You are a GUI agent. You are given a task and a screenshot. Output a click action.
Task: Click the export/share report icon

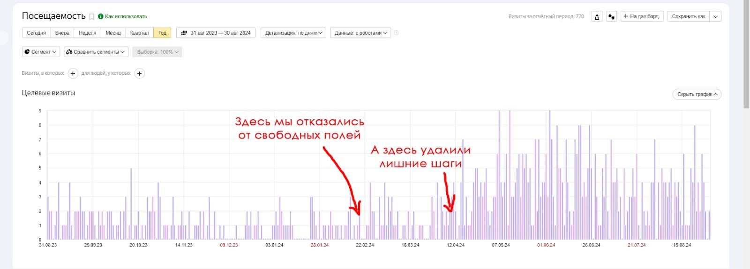pos(597,16)
